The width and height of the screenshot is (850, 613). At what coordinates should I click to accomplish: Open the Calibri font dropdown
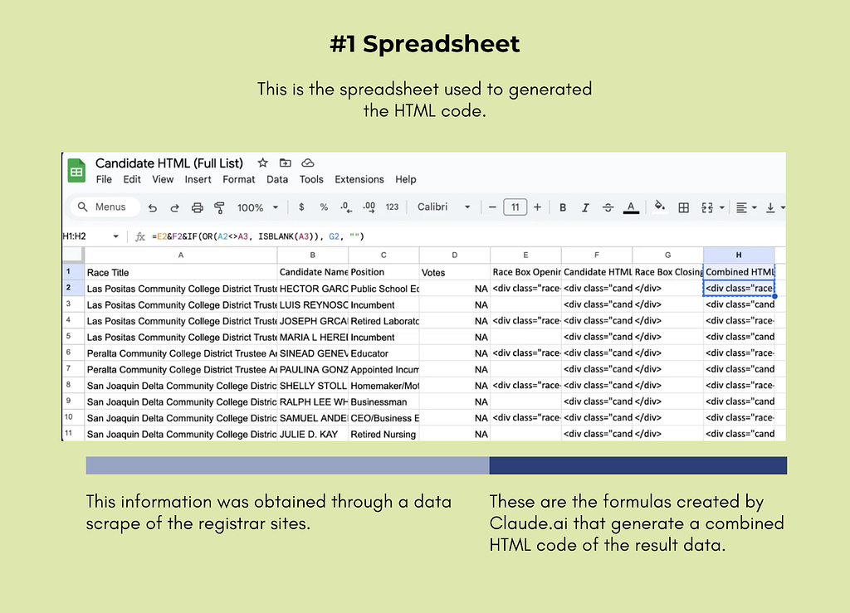click(x=443, y=207)
